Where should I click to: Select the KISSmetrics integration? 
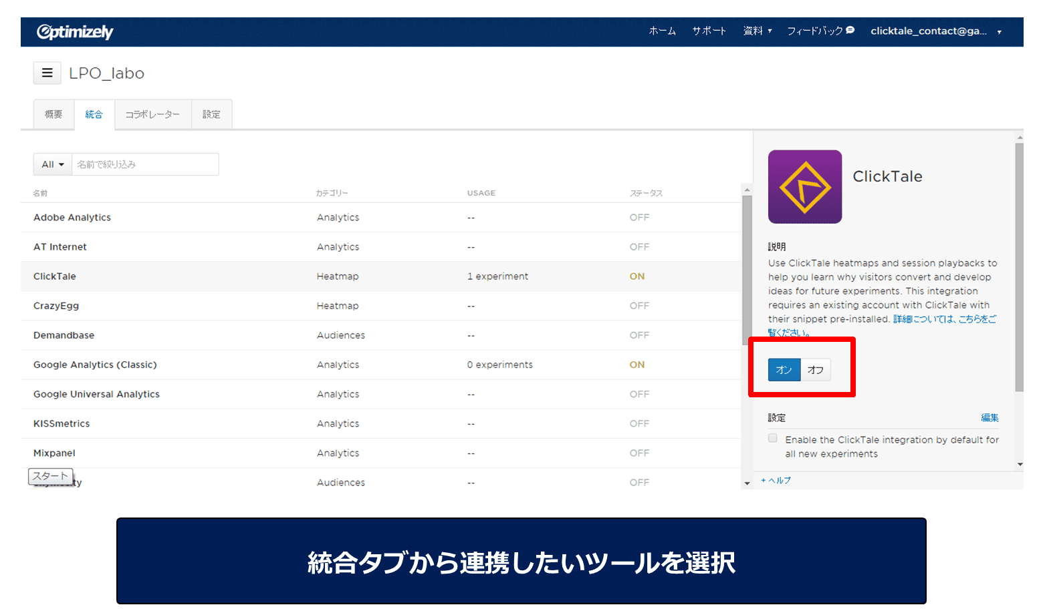tap(381, 423)
